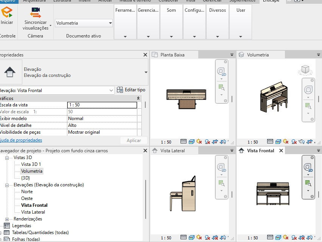Open tab list arrow of Planta Baixa pane
Image resolution: width=322 pixels, height=242 pixels.
(x=232, y=55)
